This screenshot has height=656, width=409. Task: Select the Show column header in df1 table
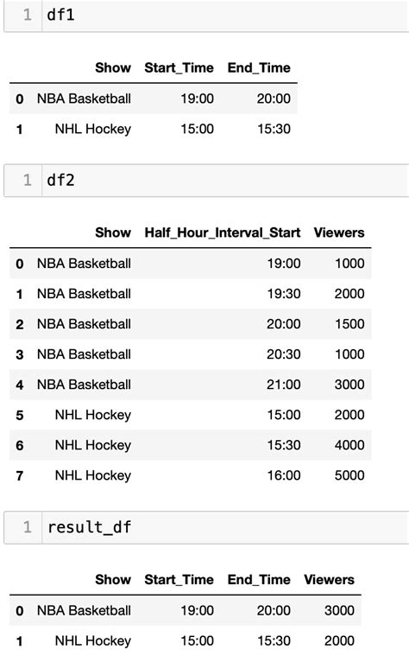pyautogui.click(x=113, y=67)
